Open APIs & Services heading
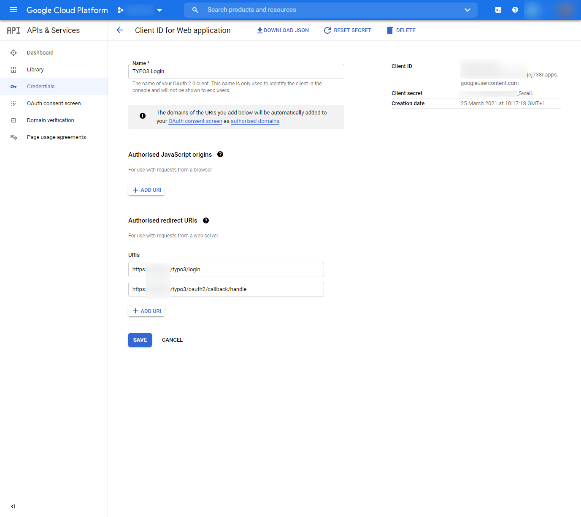This screenshot has width=581, height=517. click(x=53, y=30)
